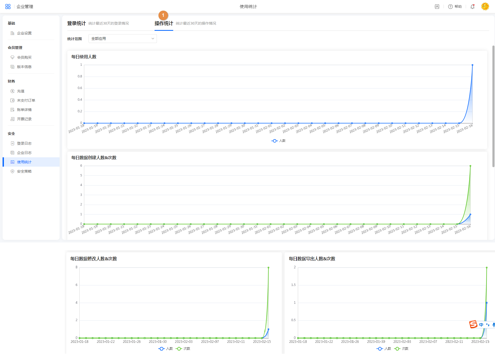
Task: Go to 会员购买 in the sidebar
Action: pyautogui.click(x=24, y=57)
